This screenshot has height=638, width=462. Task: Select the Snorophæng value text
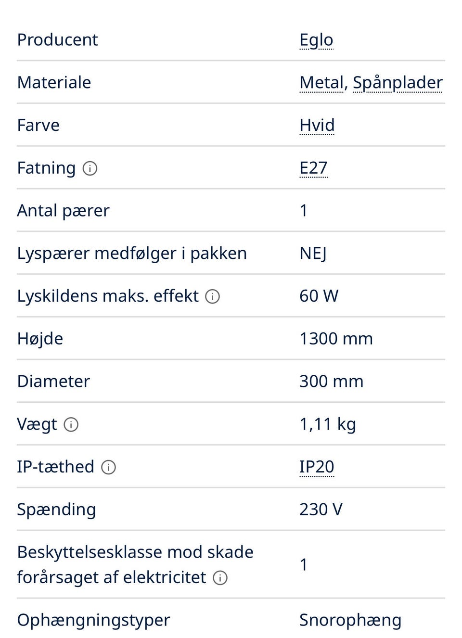350,620
